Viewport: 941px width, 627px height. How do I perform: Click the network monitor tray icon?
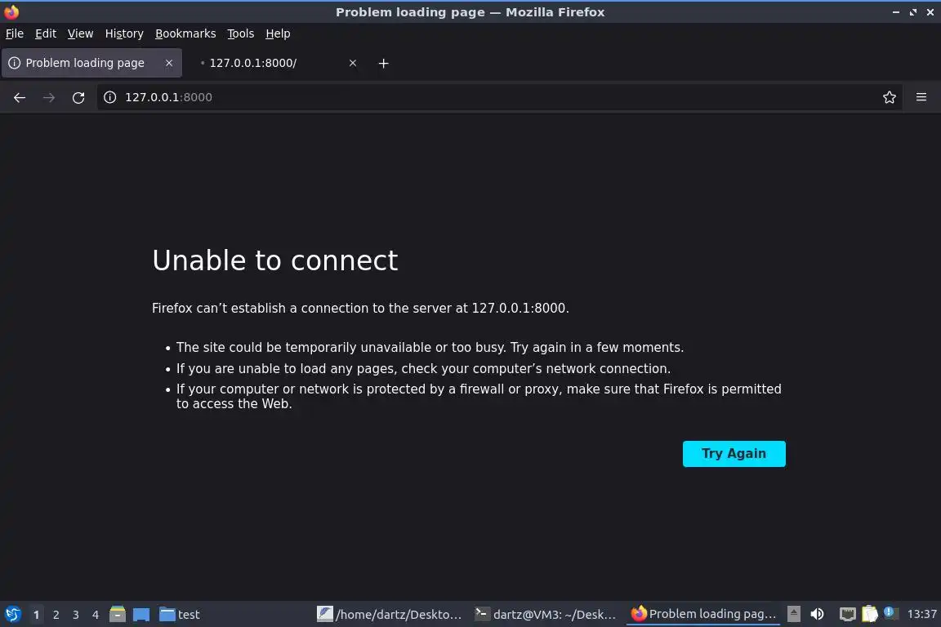coord(847,614)
